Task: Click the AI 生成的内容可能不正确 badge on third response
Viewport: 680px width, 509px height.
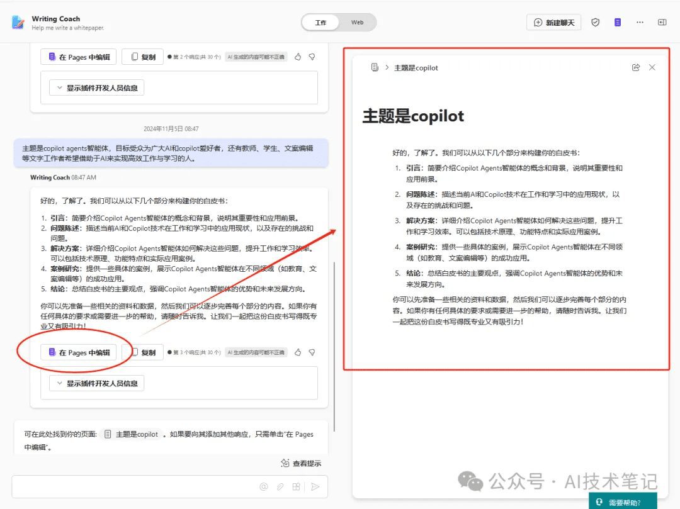Action: tap(256, 352)
